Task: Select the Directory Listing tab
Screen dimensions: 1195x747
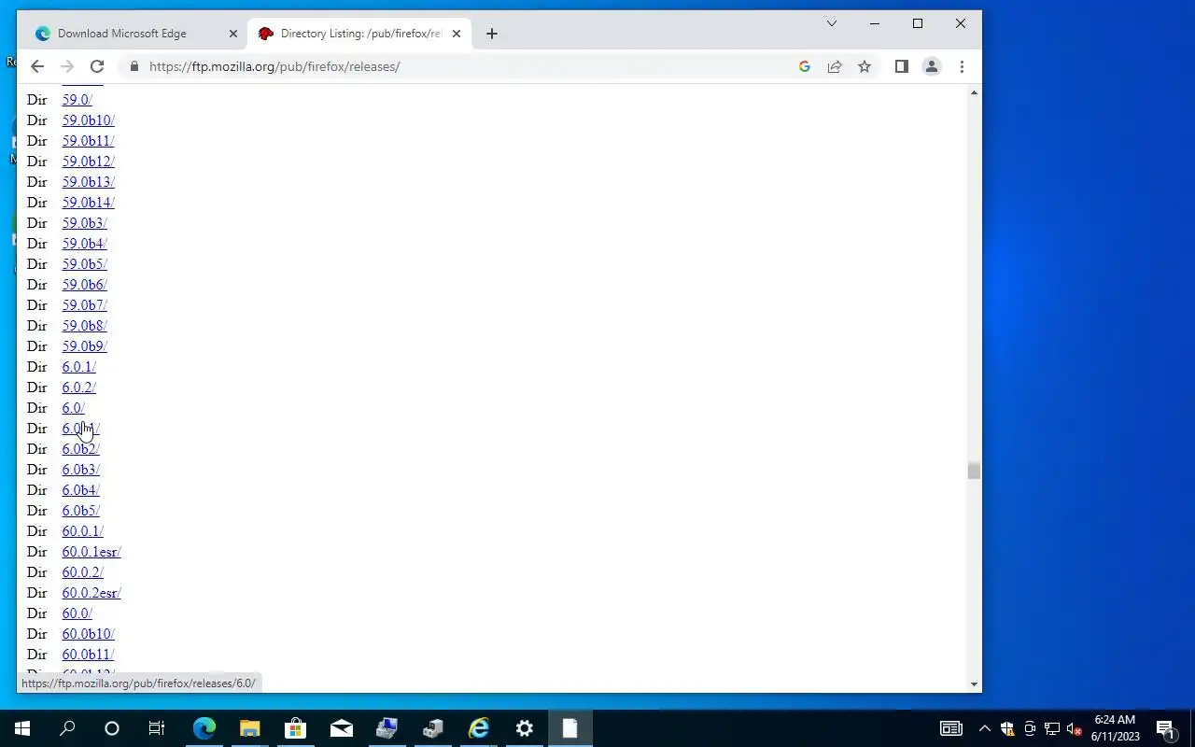Action: coord(359,34)
